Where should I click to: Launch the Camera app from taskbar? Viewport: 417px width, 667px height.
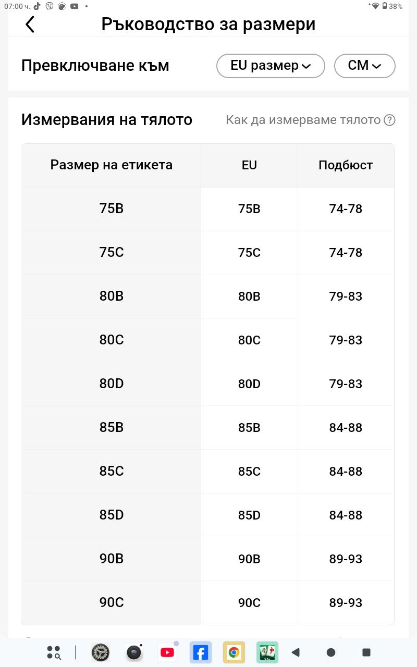(134, 652)
